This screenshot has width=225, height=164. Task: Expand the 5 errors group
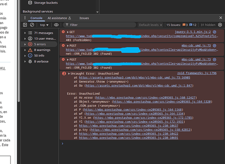25,44
